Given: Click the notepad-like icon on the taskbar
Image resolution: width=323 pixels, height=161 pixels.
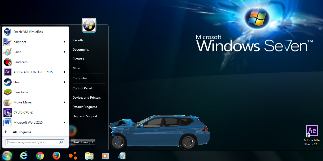Looking at the screenshot, I should pos(122,156).
